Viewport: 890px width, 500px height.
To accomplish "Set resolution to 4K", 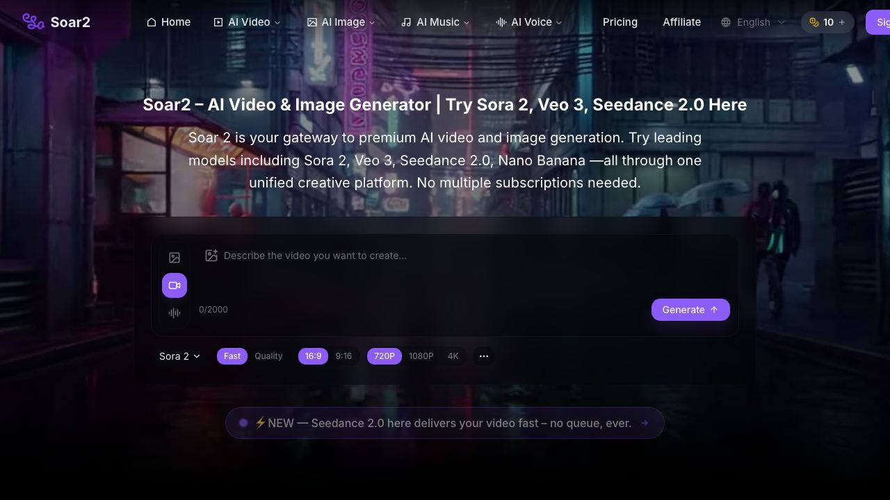I will pyautogui.click(x=453, y=356).
